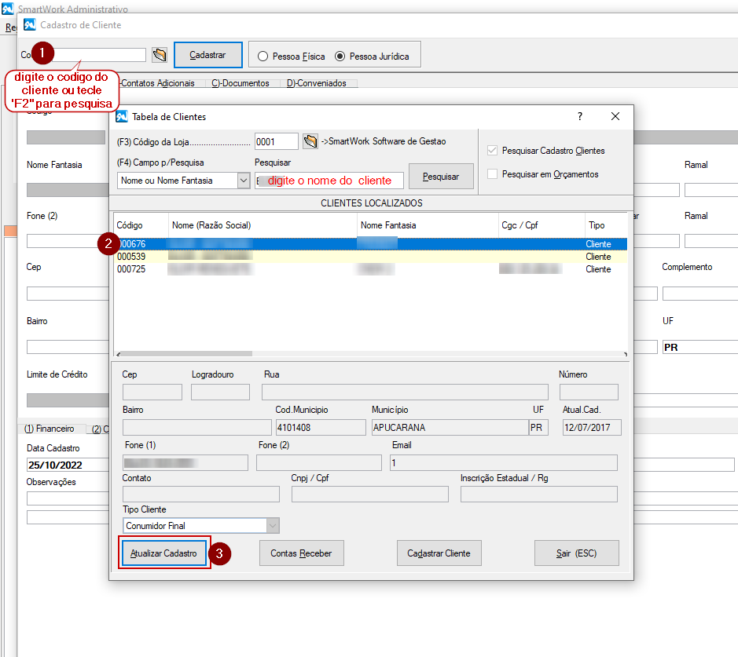This screenshot has height=657, width=738.
Task: Click the Código da Loja input field
Action: click(x=276, y=141)
